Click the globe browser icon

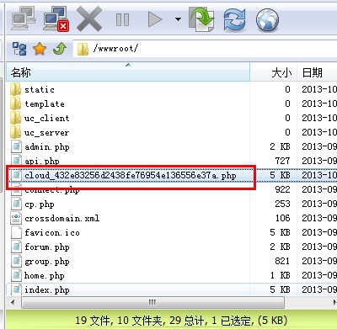tap(267, 20)
